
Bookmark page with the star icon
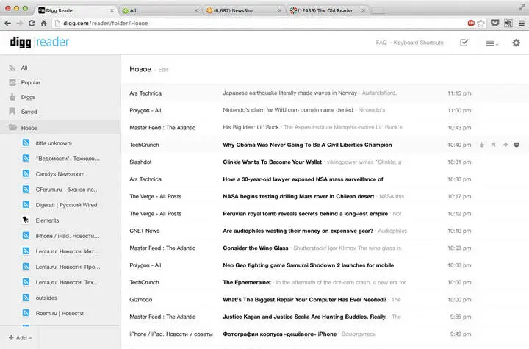(x=481, y=24)
